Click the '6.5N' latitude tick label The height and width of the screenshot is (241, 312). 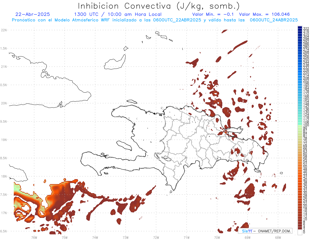tap(4, 231)
